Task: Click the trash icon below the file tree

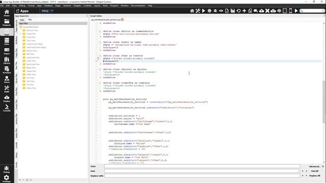Action: coord(27,180)
